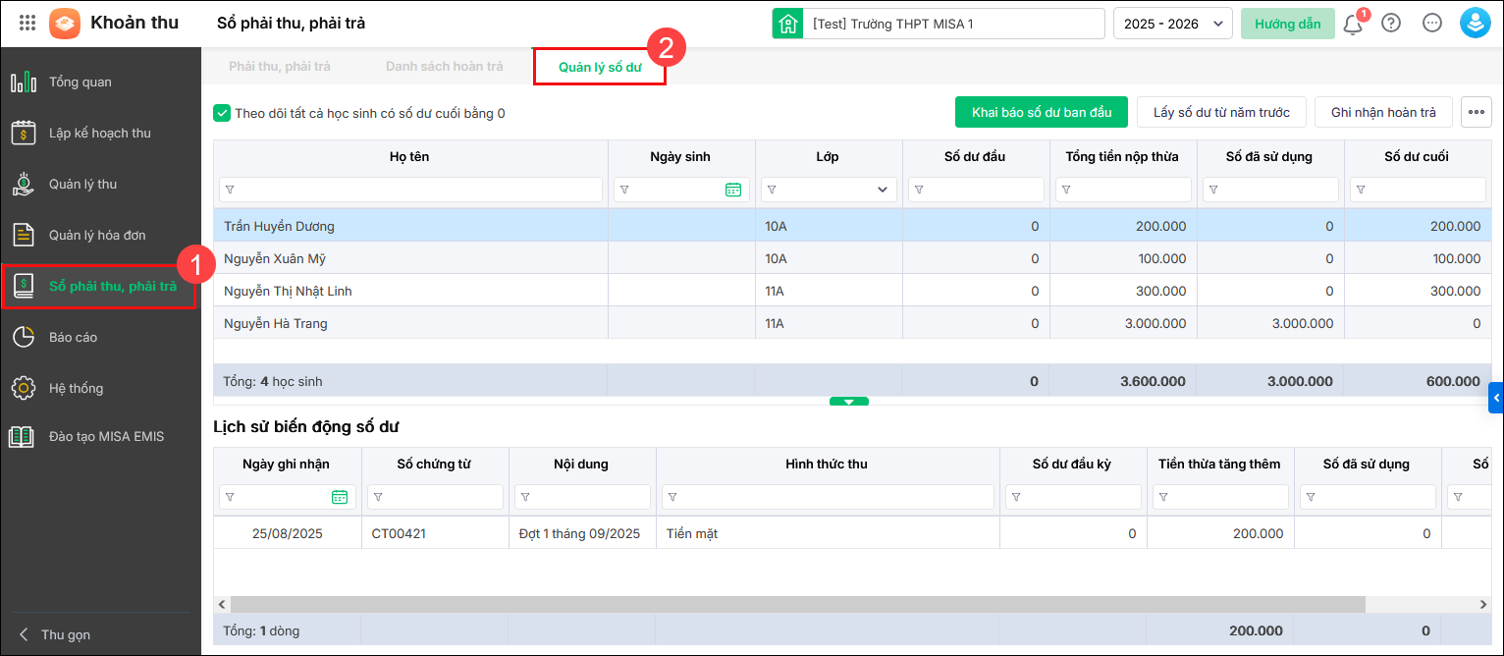Open the app launcher grid icon
1504x656 pixels.
coord(27,23)
